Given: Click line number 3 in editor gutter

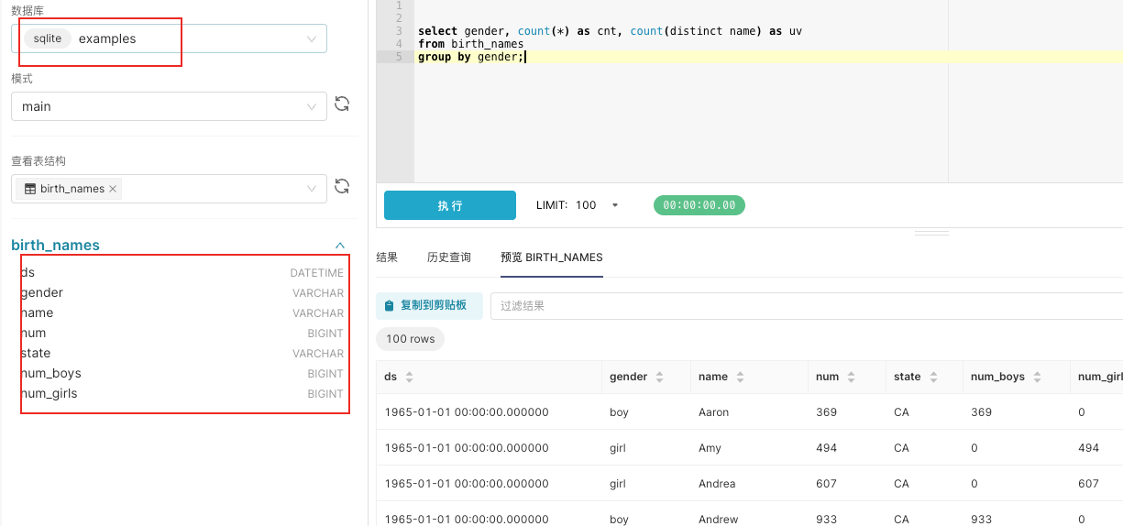Looking at the screenshot, I should click(399, 31).
